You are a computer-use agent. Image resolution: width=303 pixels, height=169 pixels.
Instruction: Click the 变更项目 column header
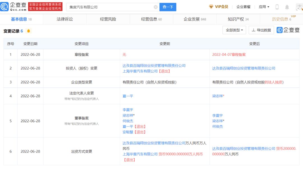point(82,44)
